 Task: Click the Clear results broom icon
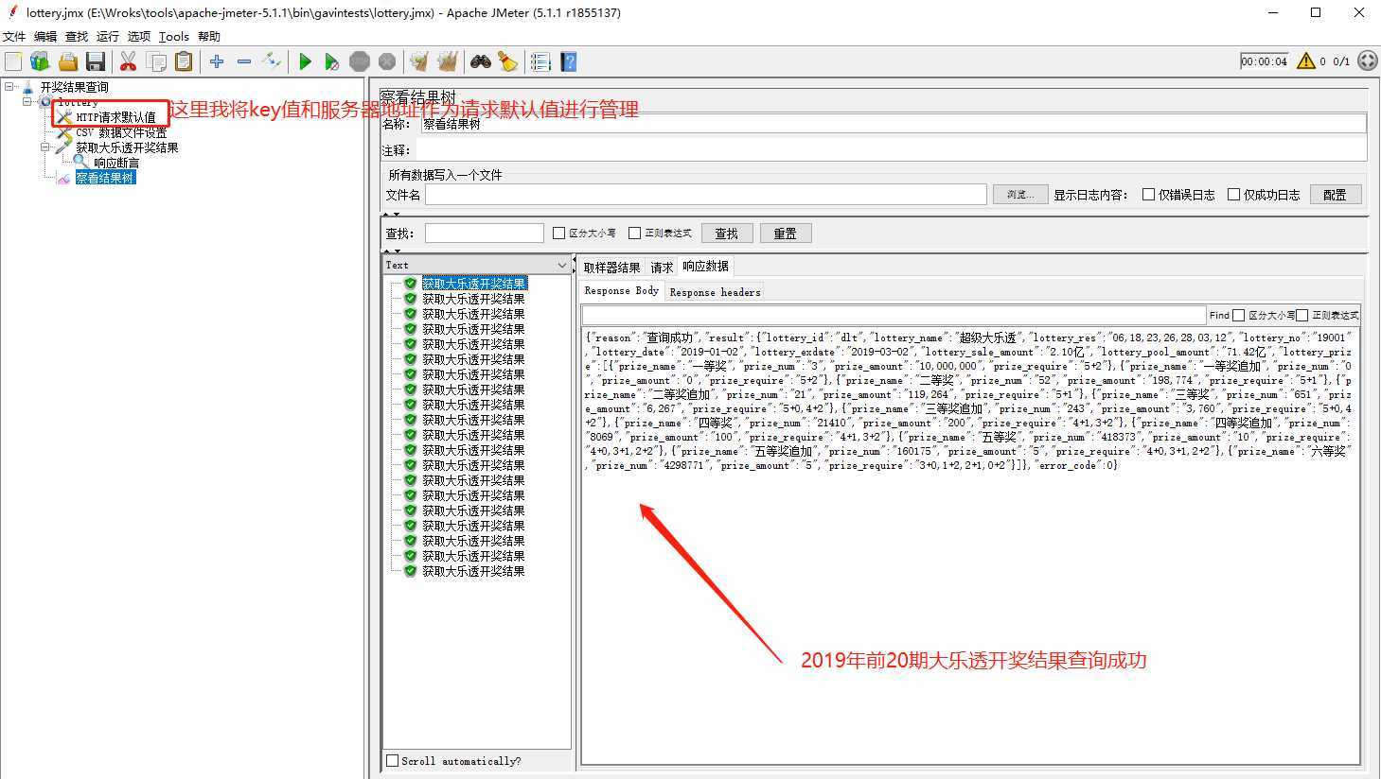(x=419, y=61)
